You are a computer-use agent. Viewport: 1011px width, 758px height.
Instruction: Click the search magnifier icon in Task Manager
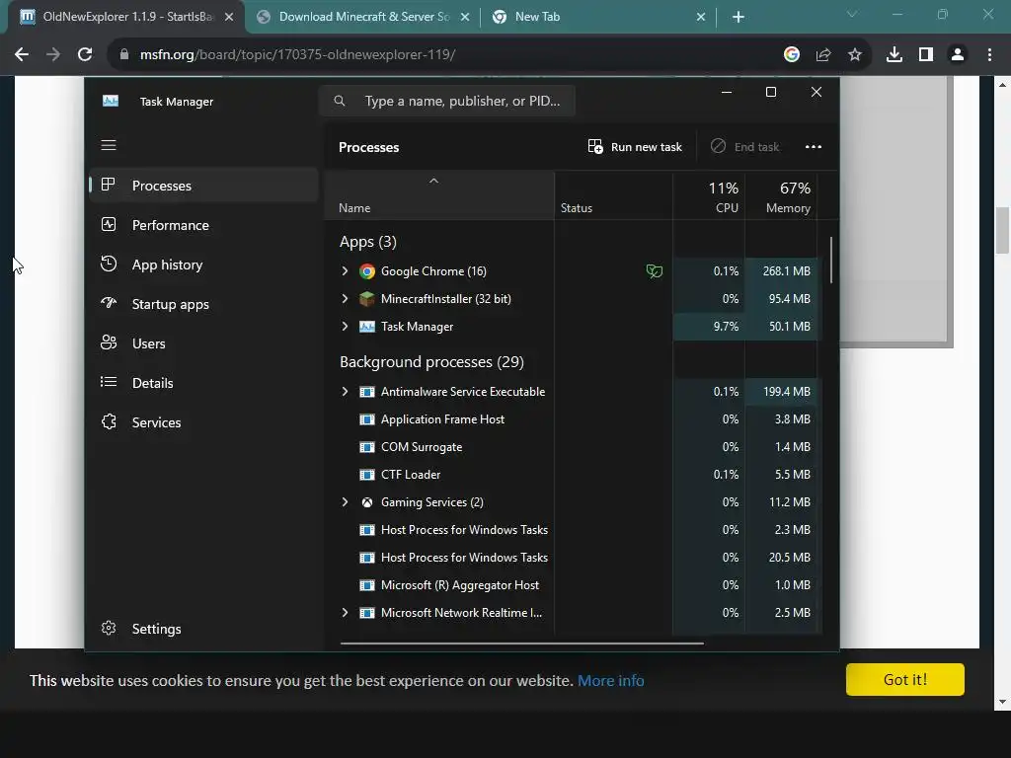(340, 101)
